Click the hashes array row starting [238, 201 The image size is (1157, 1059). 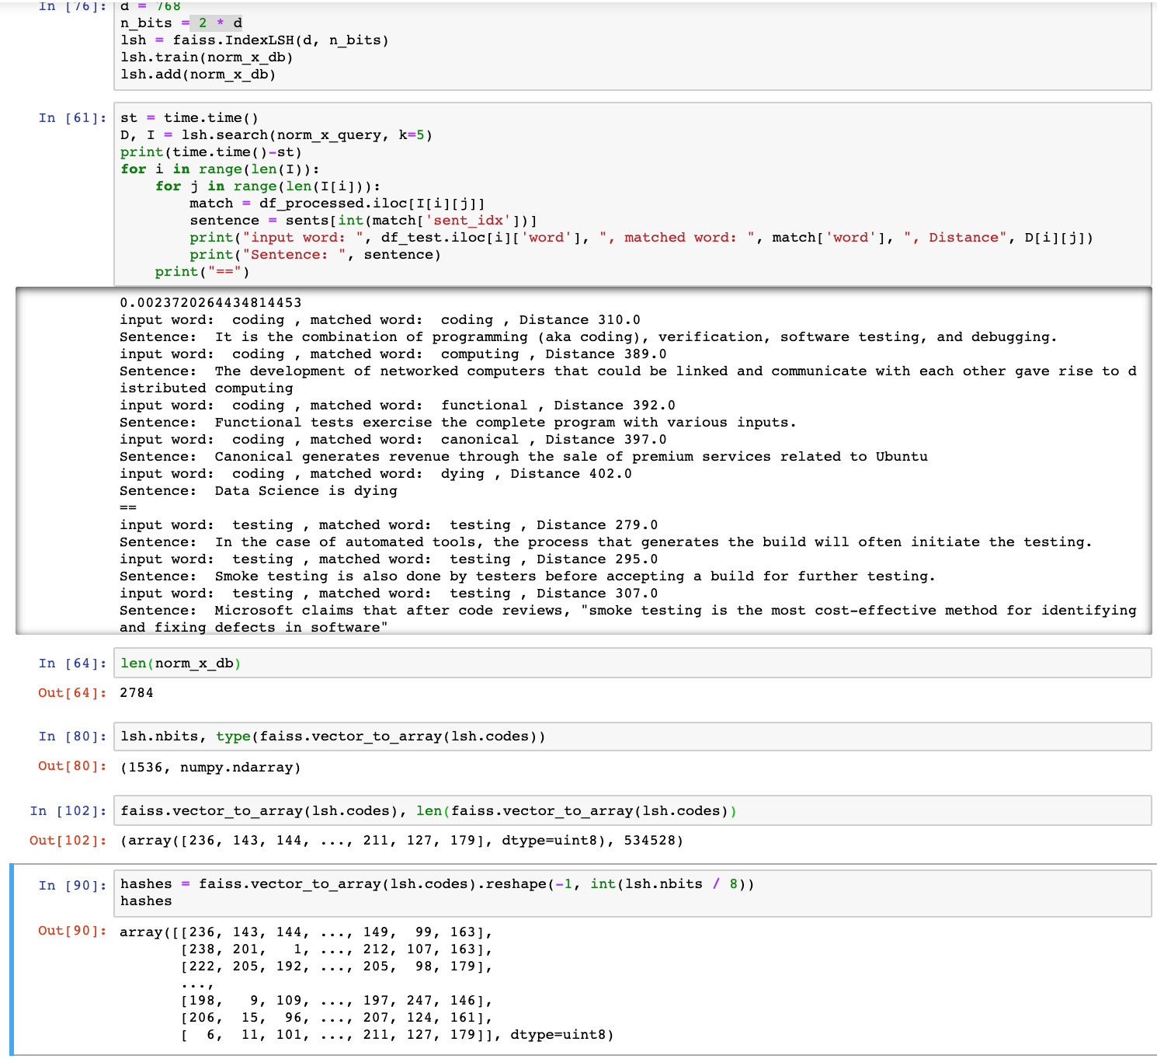[x=336, y=949]
